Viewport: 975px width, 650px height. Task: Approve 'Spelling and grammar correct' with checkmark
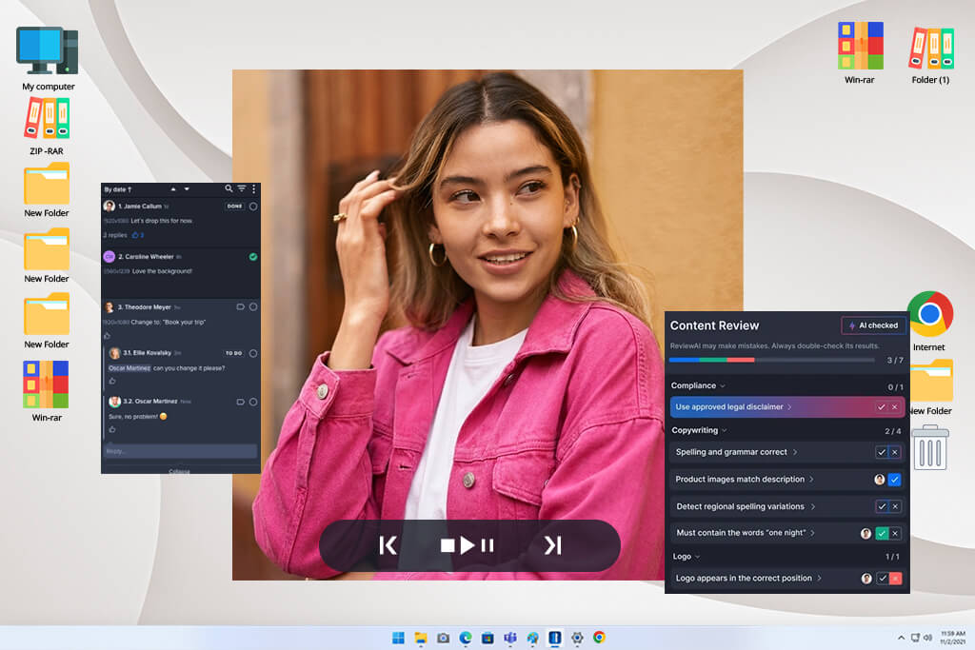coord(882,452)
